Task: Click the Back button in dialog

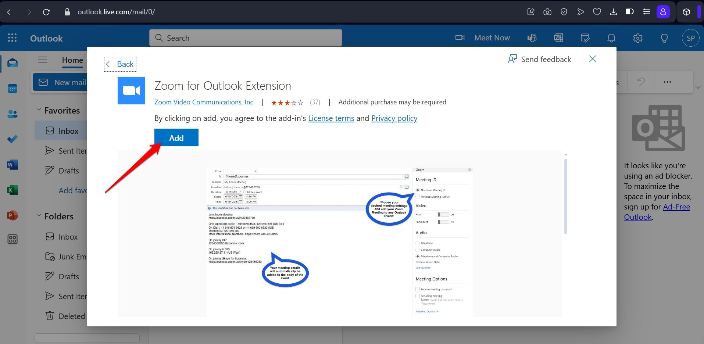Action: [x=120, y=64]
